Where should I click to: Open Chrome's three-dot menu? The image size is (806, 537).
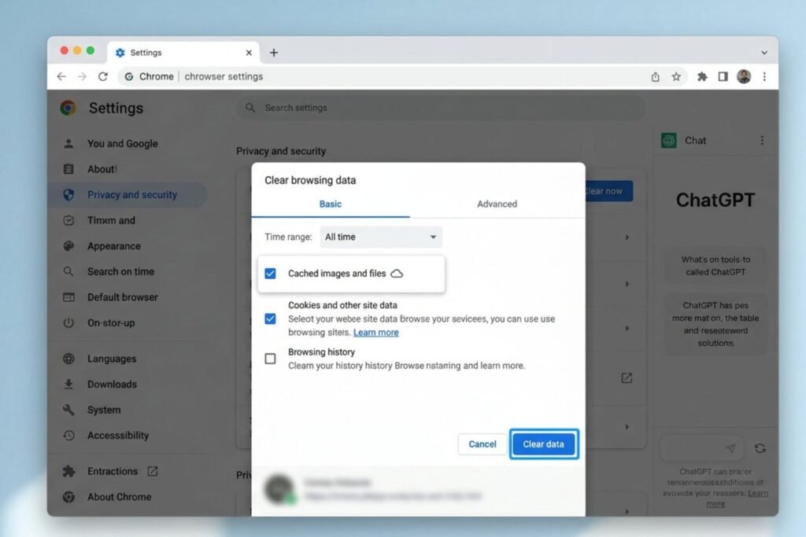pyautogui.click(x=764, y=76)
